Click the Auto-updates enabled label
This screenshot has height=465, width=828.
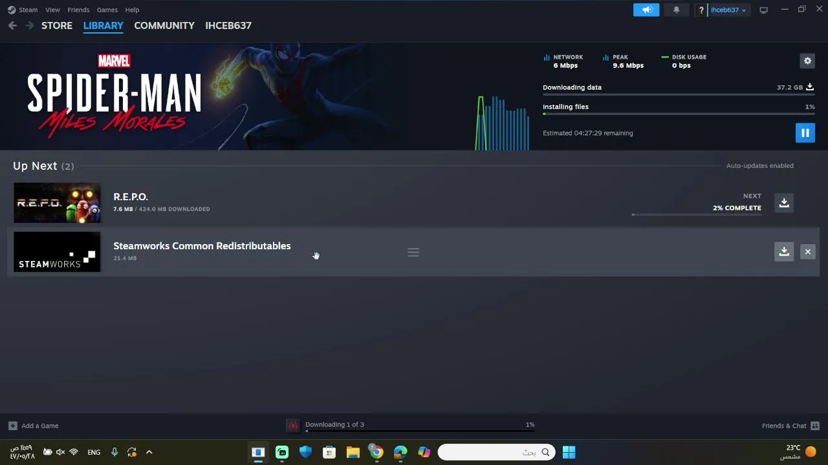[759, 166]
